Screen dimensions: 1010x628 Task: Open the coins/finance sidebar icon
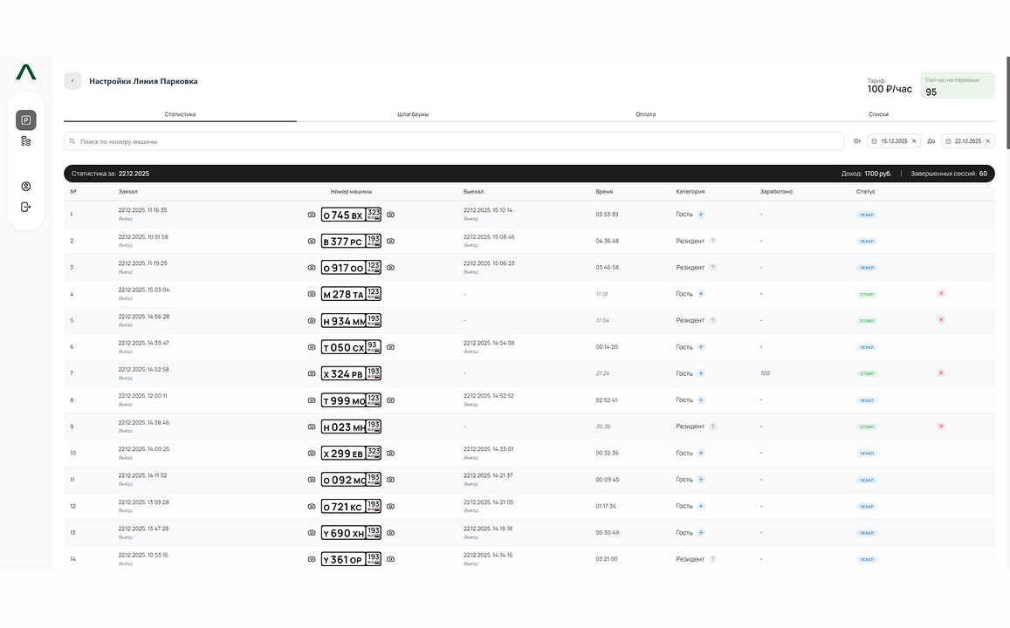(x=25, y=141)
